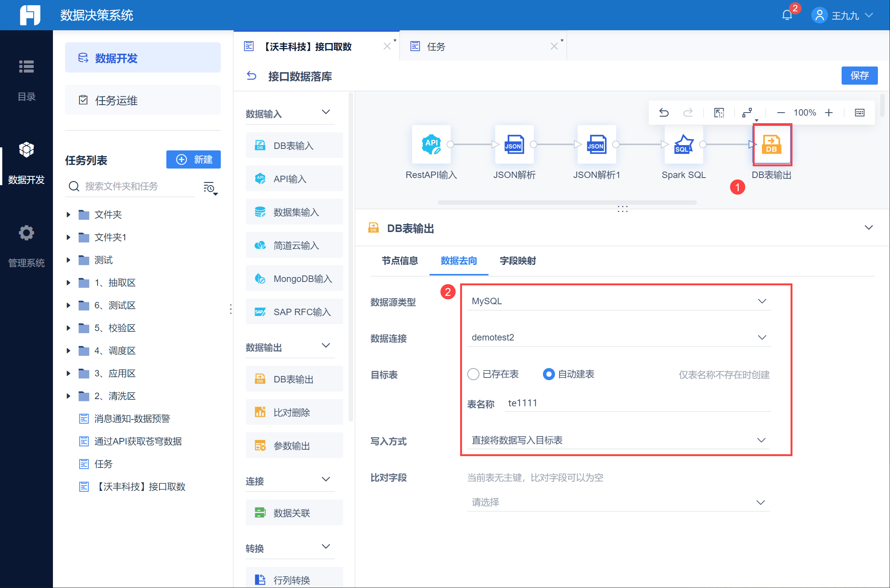Select the 自动建表 radio option
890x588 pixels.
click(x=549, y=374)
